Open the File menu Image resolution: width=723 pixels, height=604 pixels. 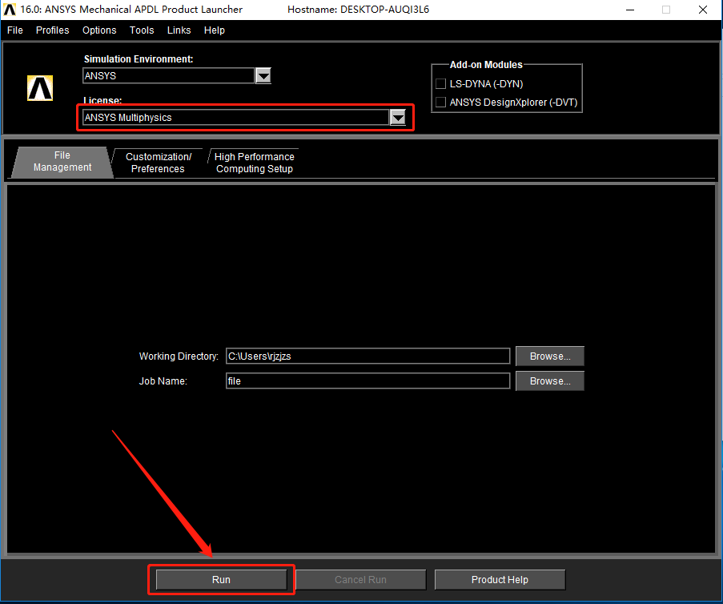tap(14, 30)
